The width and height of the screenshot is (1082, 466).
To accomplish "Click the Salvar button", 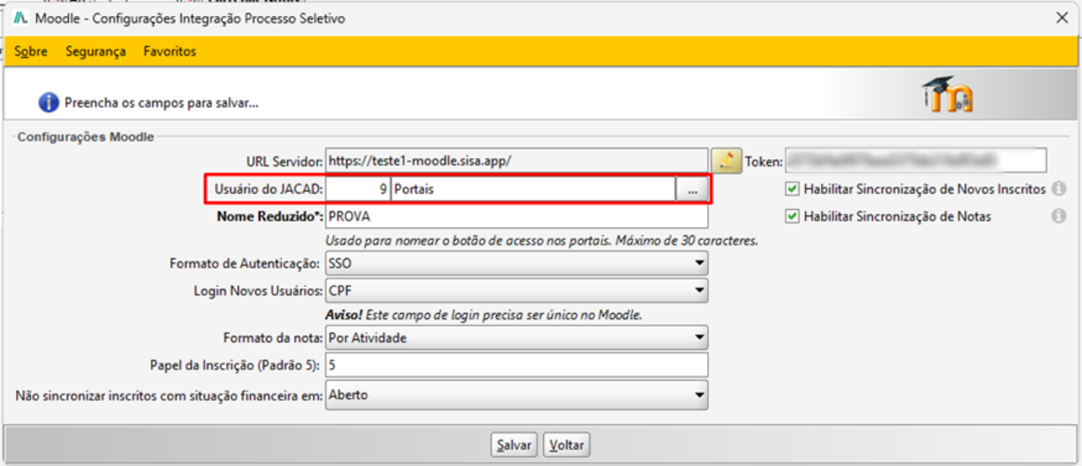I will 513,445.
